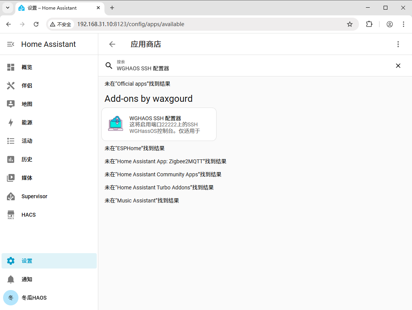This screenshot has width=412, height=310.
Task: Open the WGHAOS SSH 配置器 add-on card
Action: (x=159, y=124)
